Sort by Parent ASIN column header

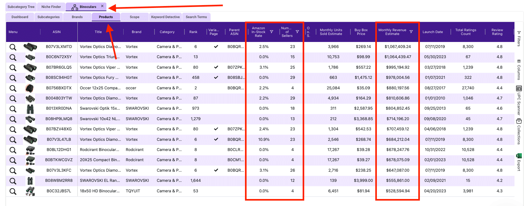click(234, 32)
